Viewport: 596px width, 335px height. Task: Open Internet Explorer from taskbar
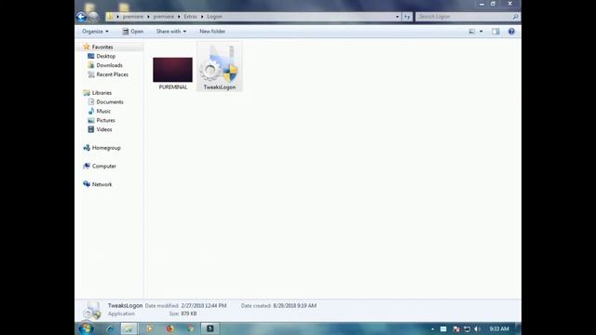click(110, 328)
